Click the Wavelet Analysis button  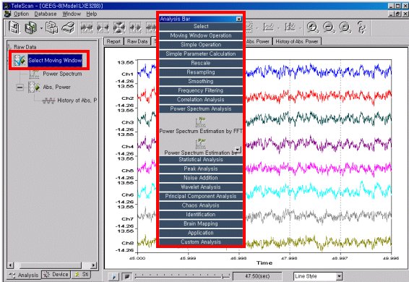pyautogui.click(x=201, y=187)
